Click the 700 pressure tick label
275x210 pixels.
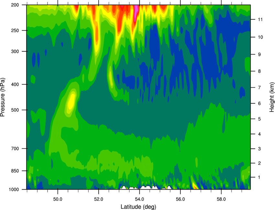pyautogui.click(x=15, y=148)
